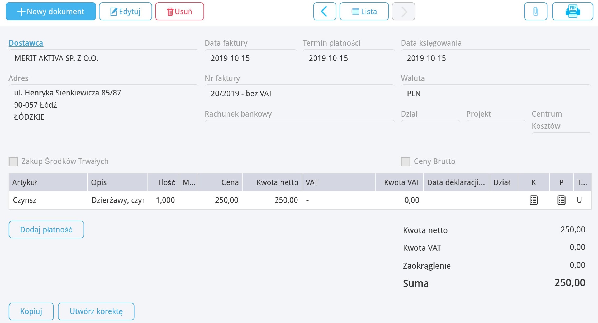Delete document with Usuń trash button
Screen dimensions: 598x323
(x=179, y=11)
